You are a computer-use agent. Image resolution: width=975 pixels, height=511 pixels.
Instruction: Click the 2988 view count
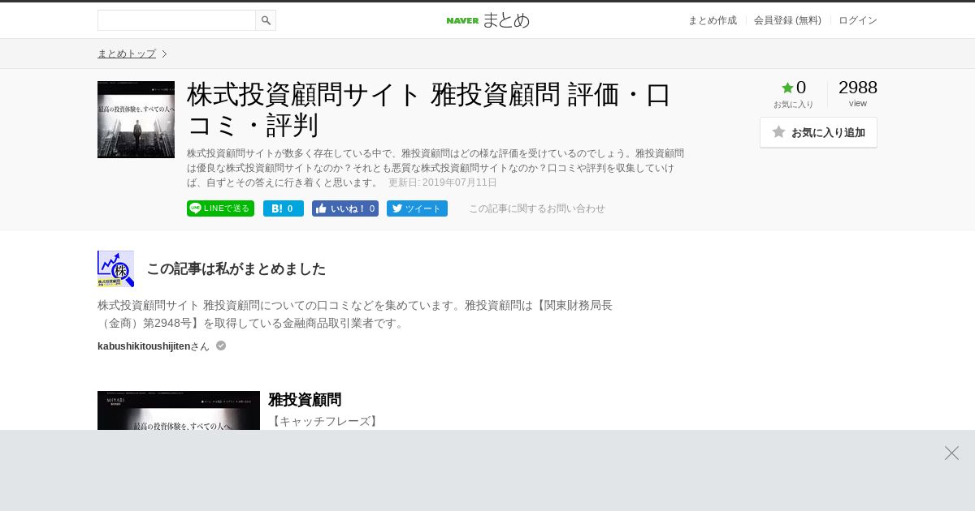click(x=858, y=88)
